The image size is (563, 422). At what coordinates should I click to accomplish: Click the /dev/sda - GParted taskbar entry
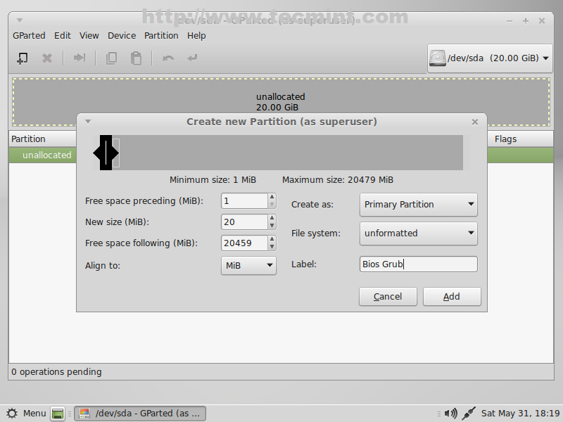pyautogui.click(x=140, y=414)
